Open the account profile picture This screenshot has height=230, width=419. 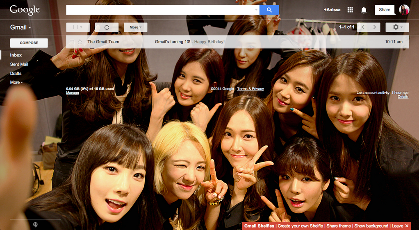pos(404,10)
